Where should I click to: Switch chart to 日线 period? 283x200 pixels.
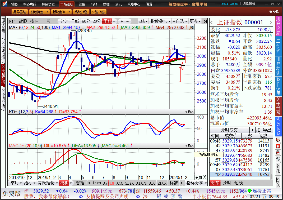click(x=75, y=21)
